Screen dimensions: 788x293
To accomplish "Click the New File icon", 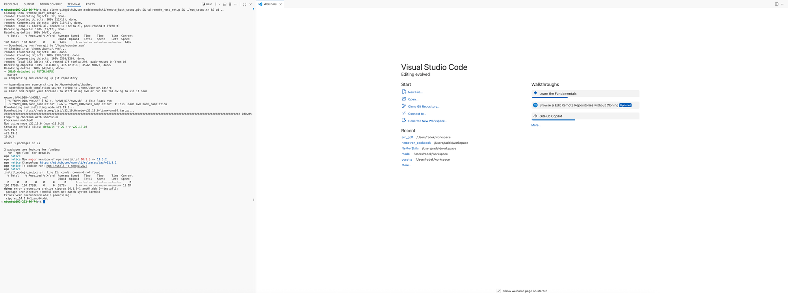I will [x=404, y=92].
